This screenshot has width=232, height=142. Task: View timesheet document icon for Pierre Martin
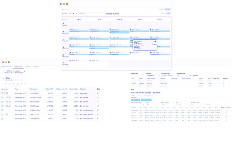(x=2, y=93)
